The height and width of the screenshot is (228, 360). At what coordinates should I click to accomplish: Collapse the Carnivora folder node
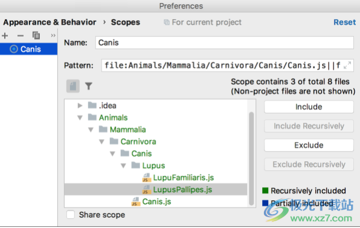click(101, 142)
